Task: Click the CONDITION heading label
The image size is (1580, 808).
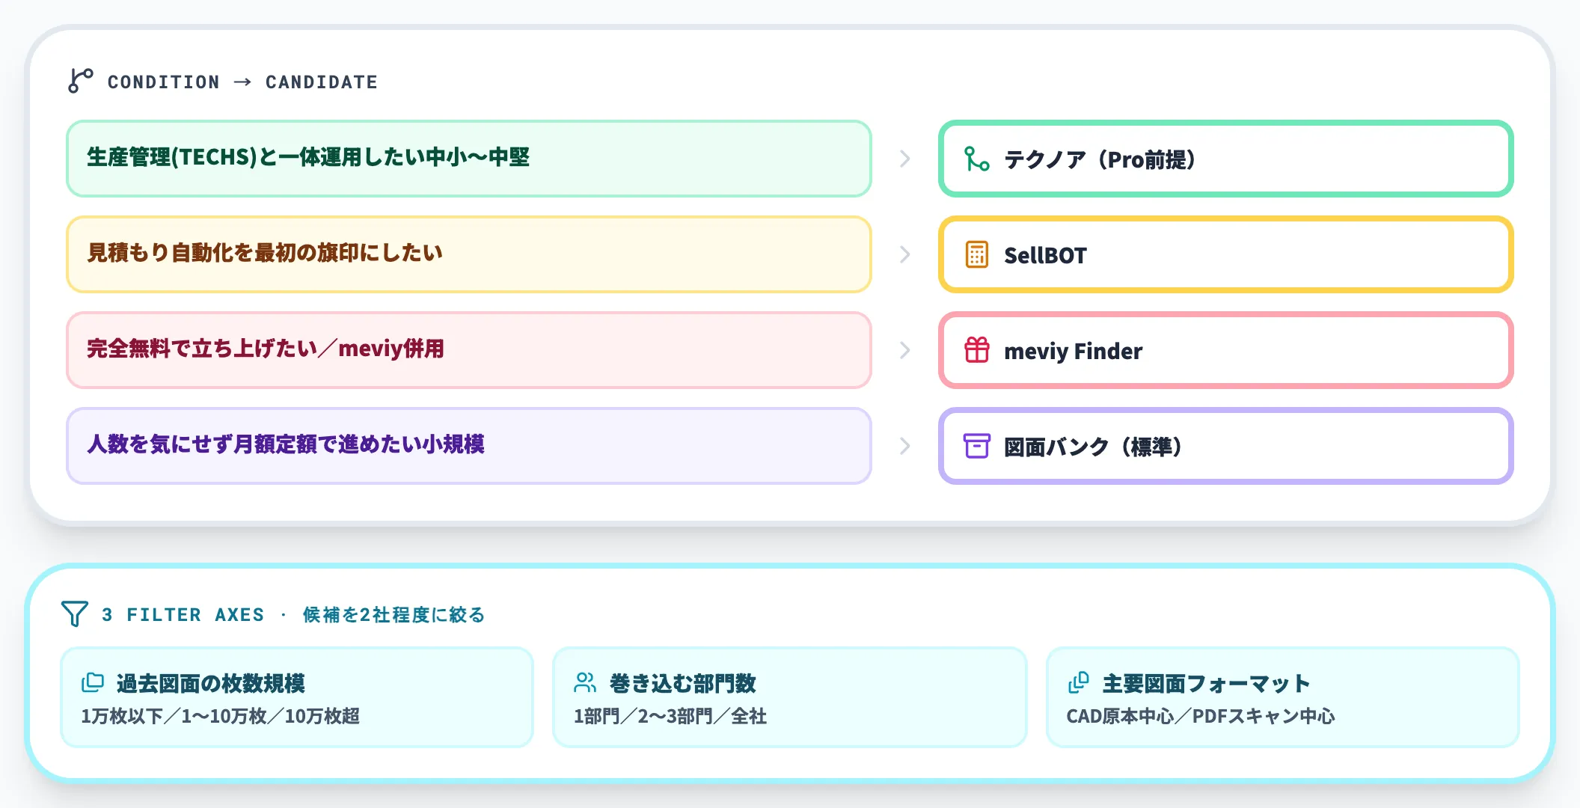Action: pyautogui.click(x=164, y=82)
